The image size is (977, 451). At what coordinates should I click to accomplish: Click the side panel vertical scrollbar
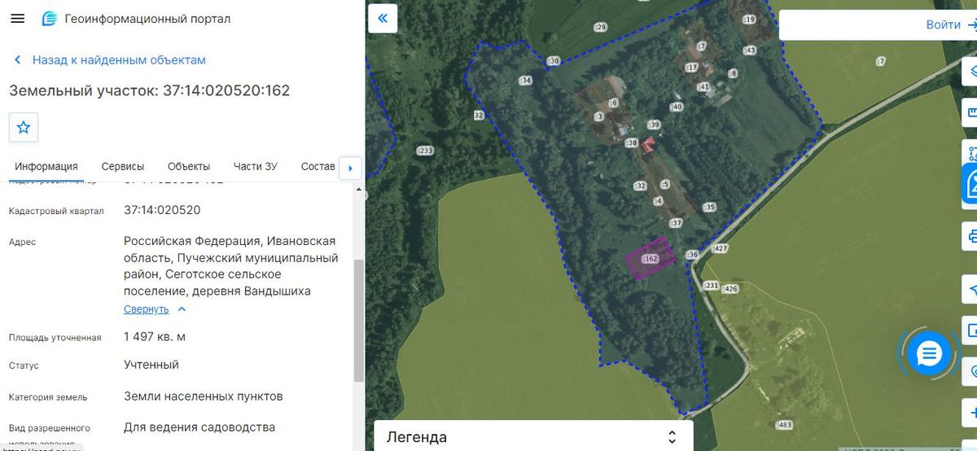359,321
